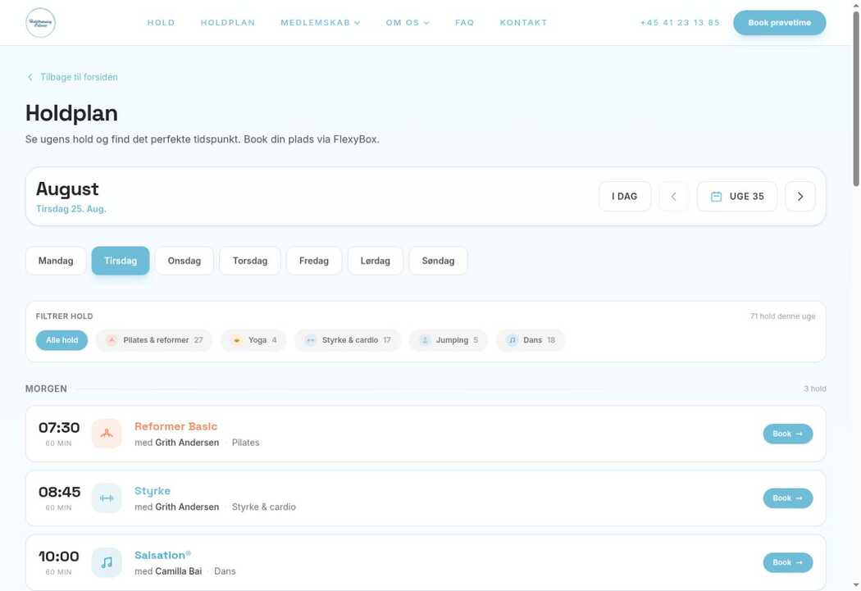861x591 pixels.
Task: Advance to next week with right arrow
Action: pyautogui.click(x=800, y=197)
